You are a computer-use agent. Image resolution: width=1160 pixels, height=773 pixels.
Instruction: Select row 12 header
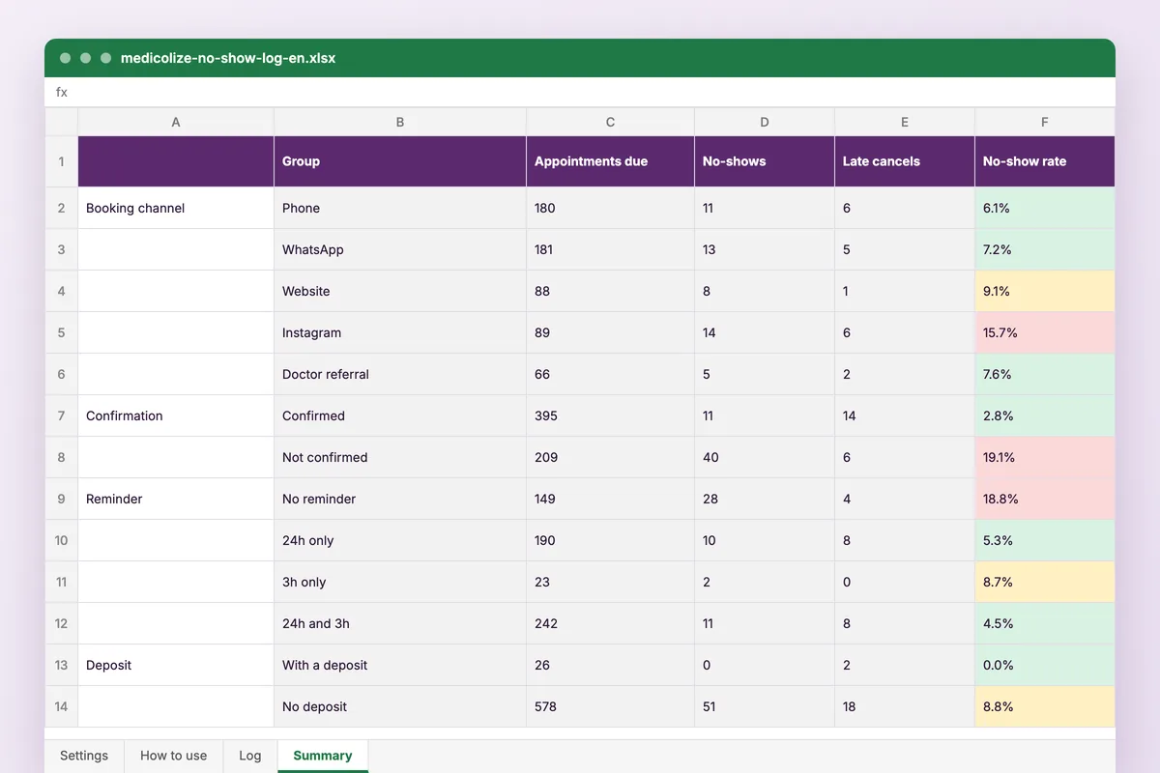pos(61,623)
